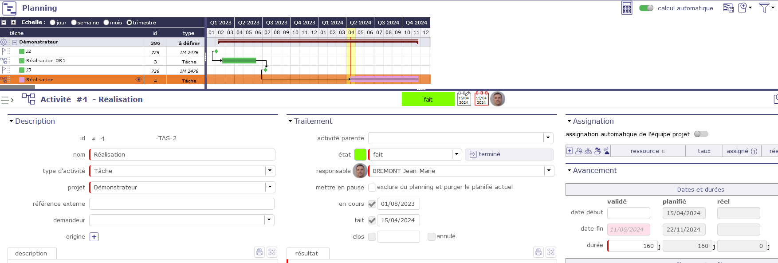778x263 pixels.
Task: Print the résultat field
Action: pos(538,252)
